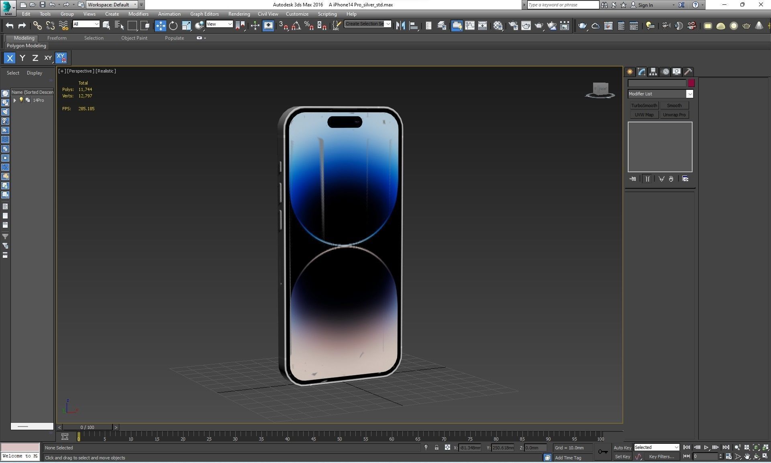Open the Create panel star icon

pyautogui.click(x=630, y=72)
